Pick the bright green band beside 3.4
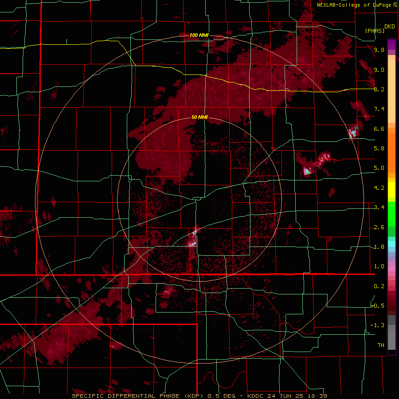Screen dimensions: 399x399 pyautogui.click(x=391, y=214)
